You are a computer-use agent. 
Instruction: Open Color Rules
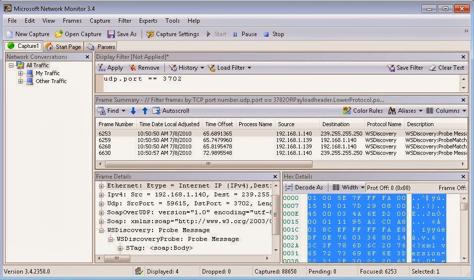[363, 111]
